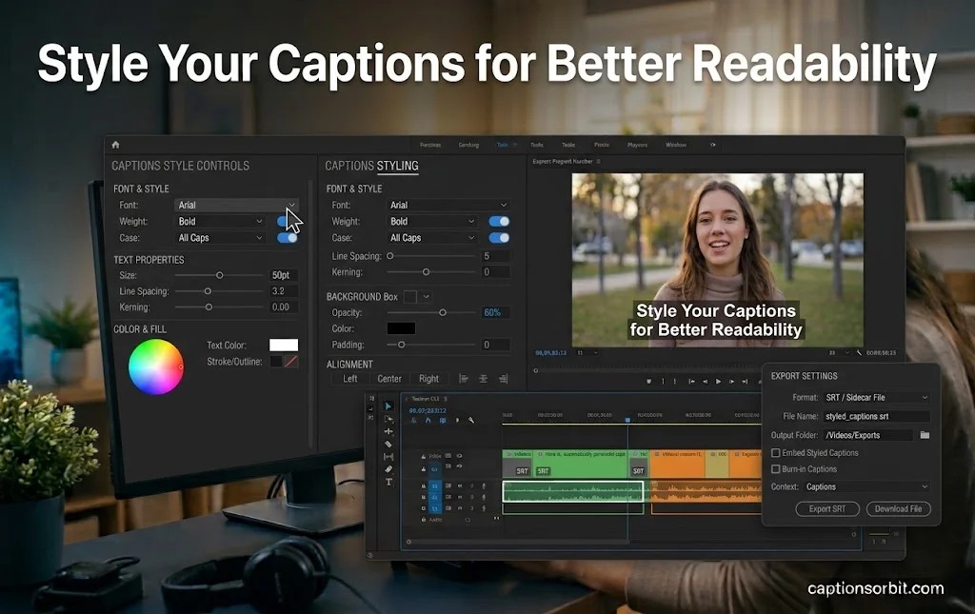Screen dimensions: 975x614
Task: Select the arrow Selection tool in the timeline toolbar
Action: pyautogui.click(x=388, y=406)
